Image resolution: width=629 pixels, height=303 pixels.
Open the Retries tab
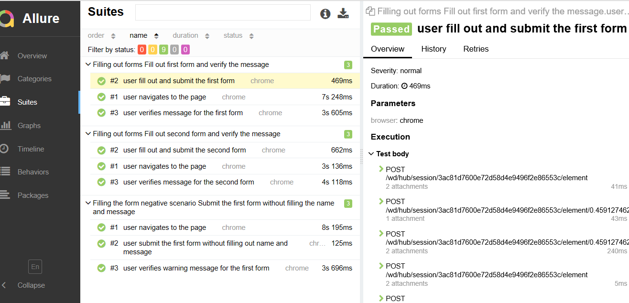[x=476, y=49]
